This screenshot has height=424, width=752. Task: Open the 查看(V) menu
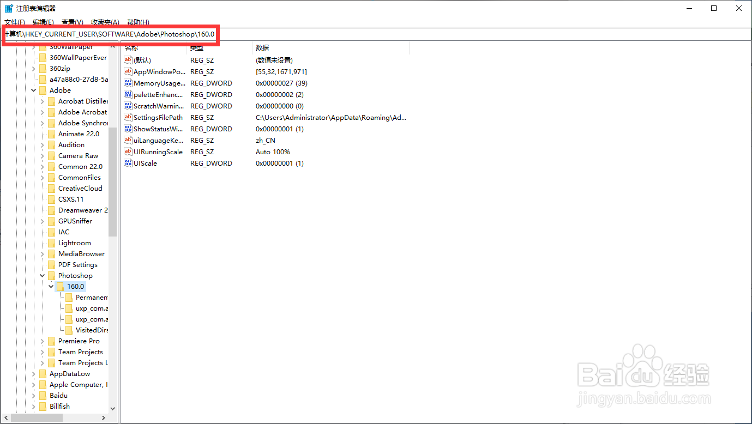(x=73, y=22)
